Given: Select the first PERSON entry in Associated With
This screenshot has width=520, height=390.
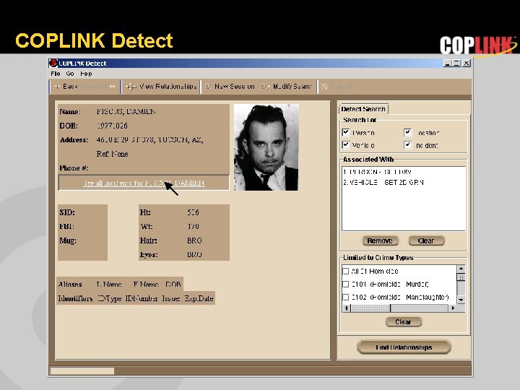Looking at the screenshot, I should 378,172.
